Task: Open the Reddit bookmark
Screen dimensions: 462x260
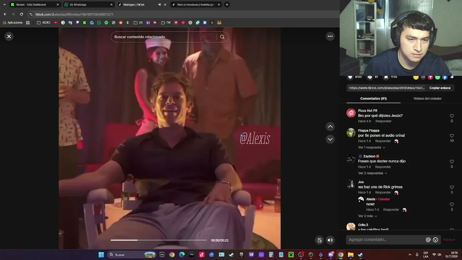Action: pos(121,23)
